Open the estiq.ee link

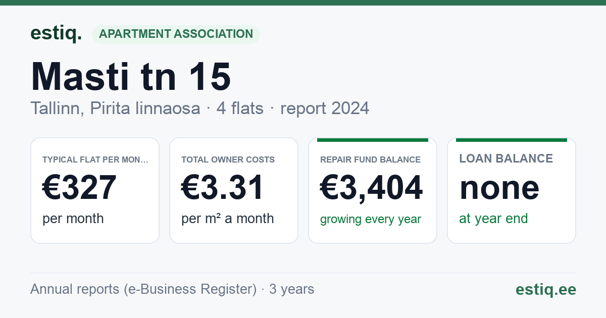[x=546, y=290]
